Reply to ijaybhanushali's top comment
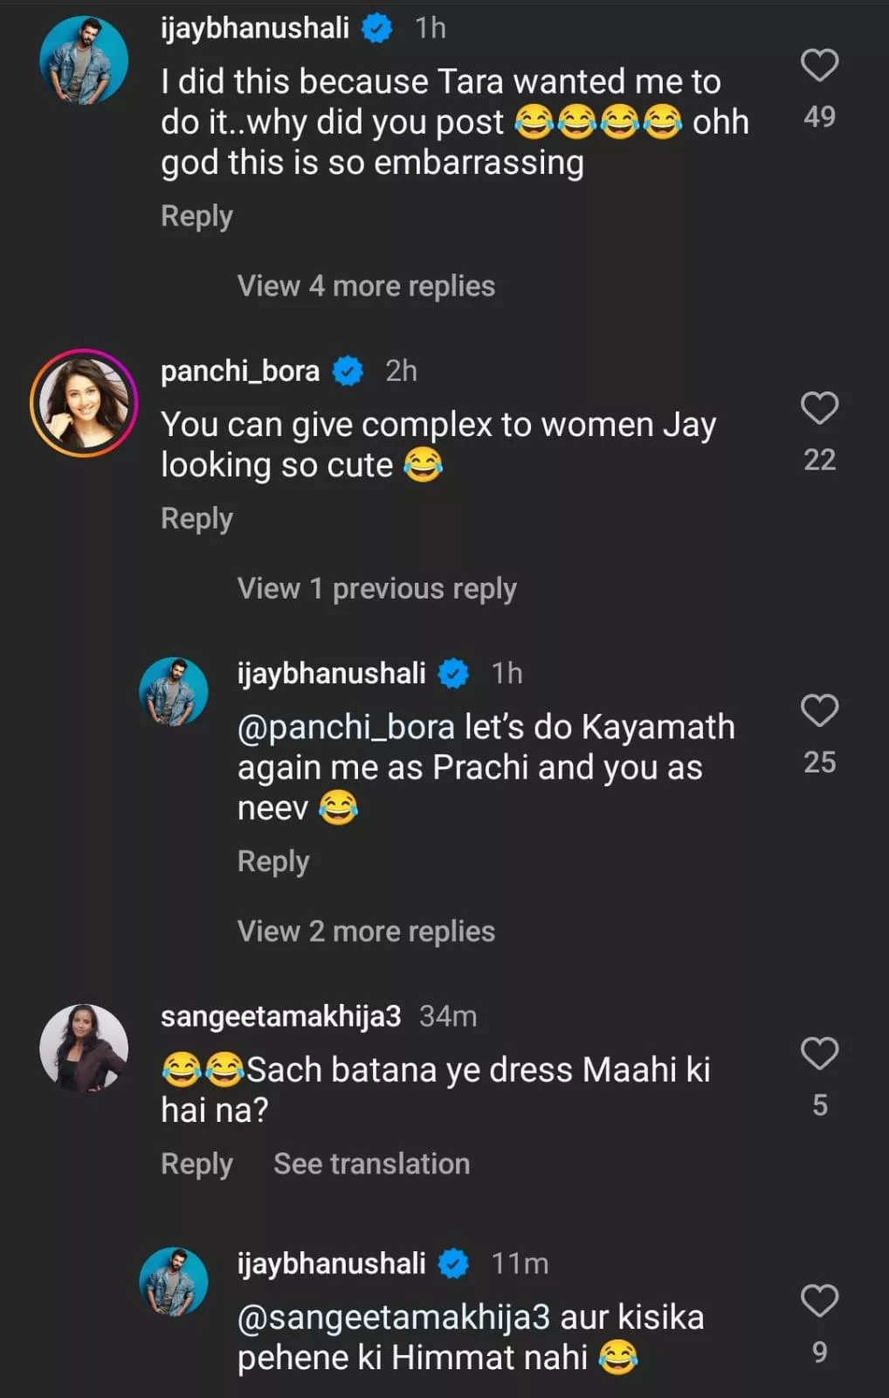Viewport: 889px width, 1398px height. tap(196, 216)
